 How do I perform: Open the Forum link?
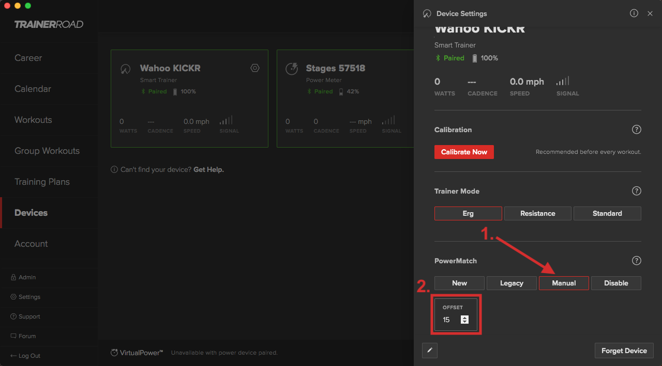point(27,336)
